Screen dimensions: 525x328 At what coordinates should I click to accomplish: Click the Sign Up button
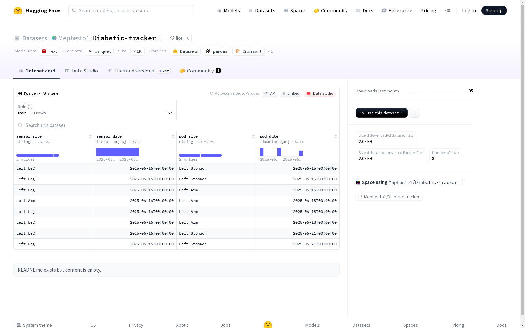494,10
